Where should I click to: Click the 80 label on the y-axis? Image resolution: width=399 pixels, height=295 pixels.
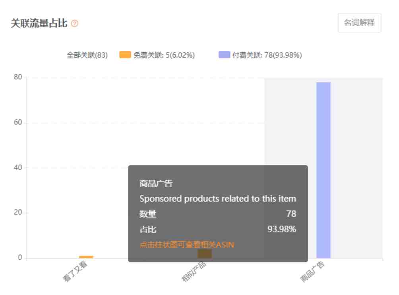(x=18, y=77)
